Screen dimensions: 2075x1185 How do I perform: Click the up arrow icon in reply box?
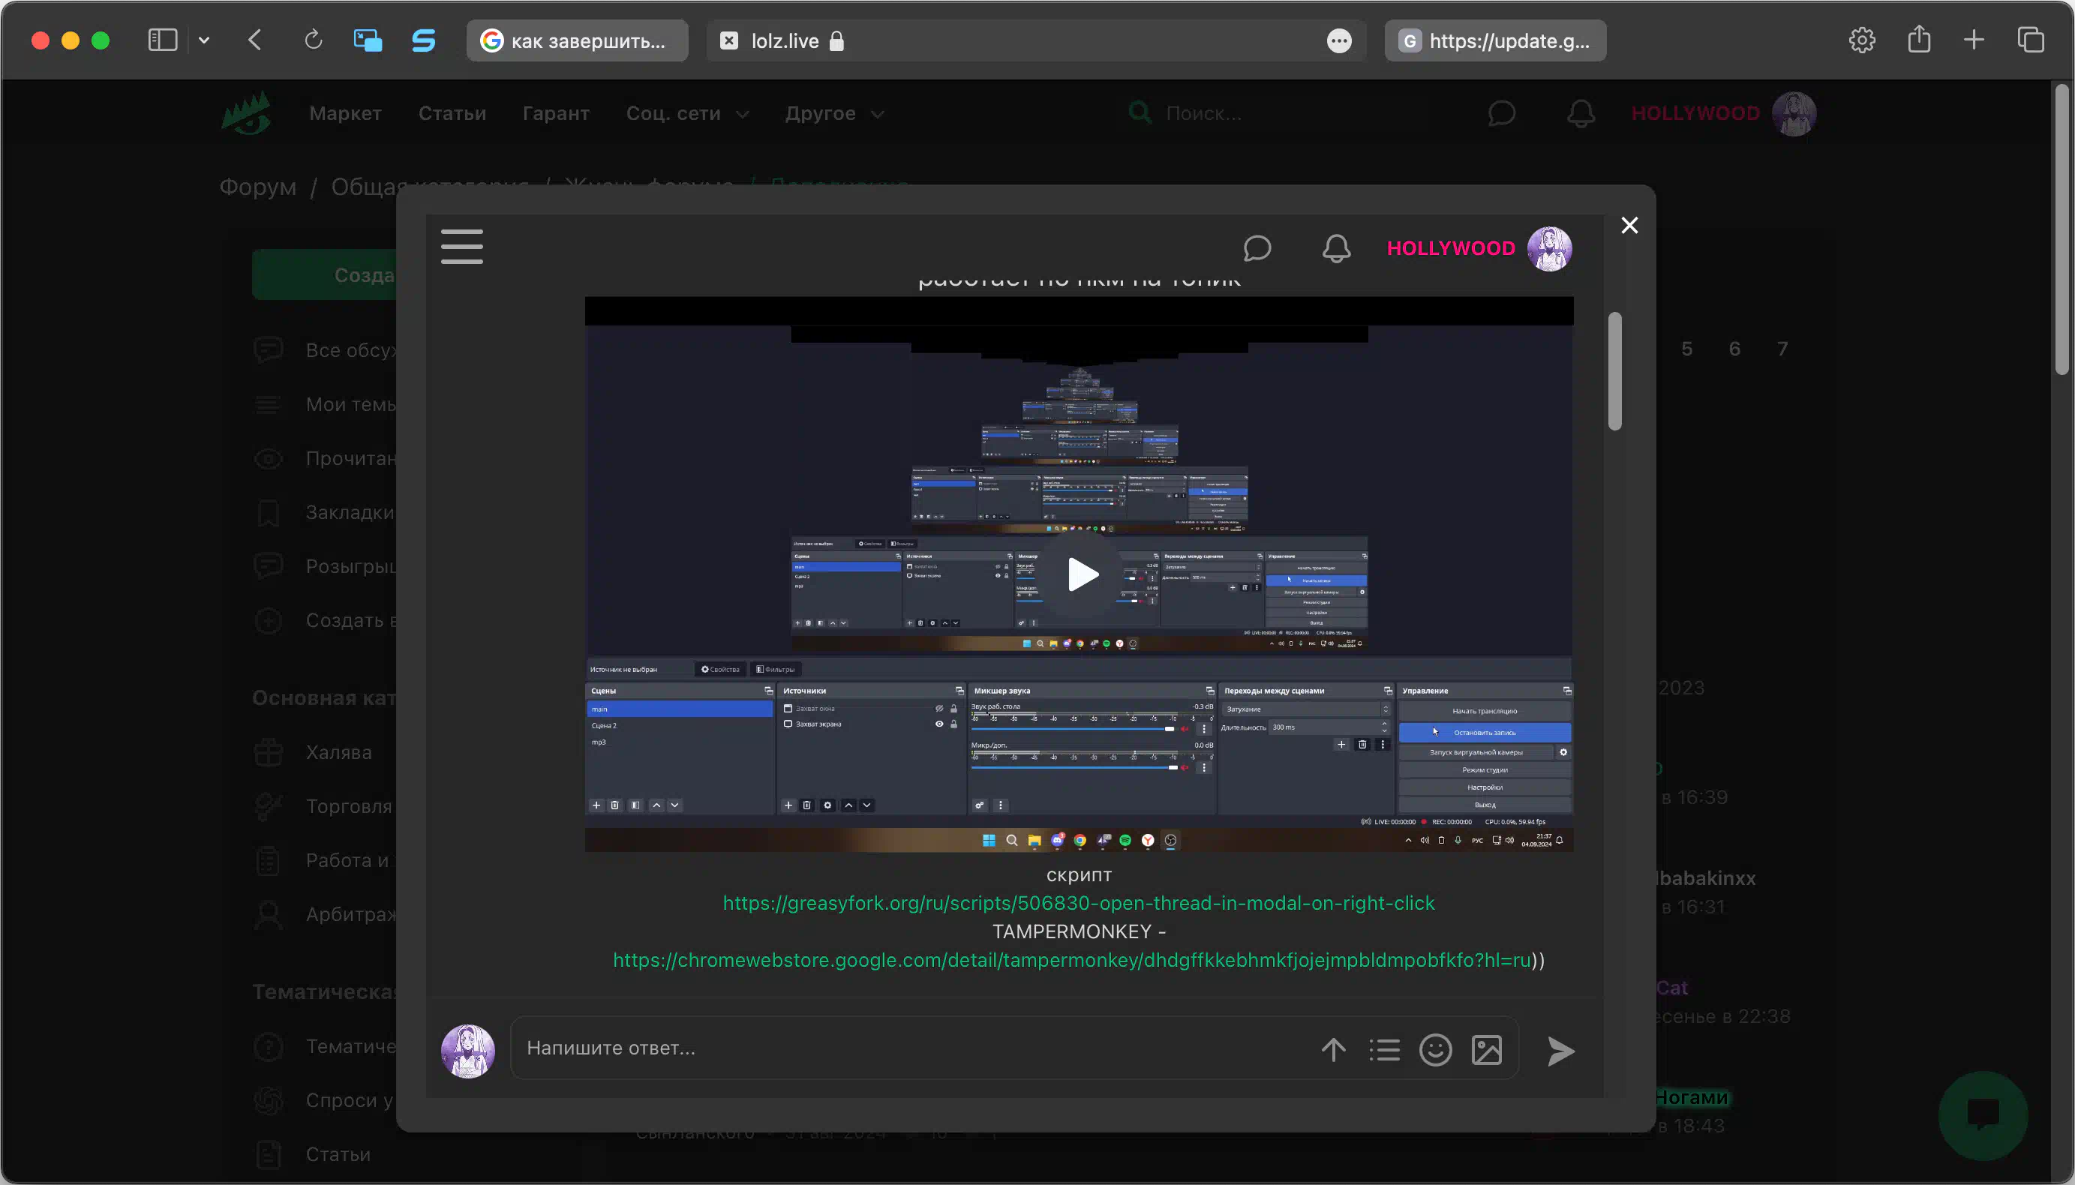pyautogui.click(x=1332, y=1050)
